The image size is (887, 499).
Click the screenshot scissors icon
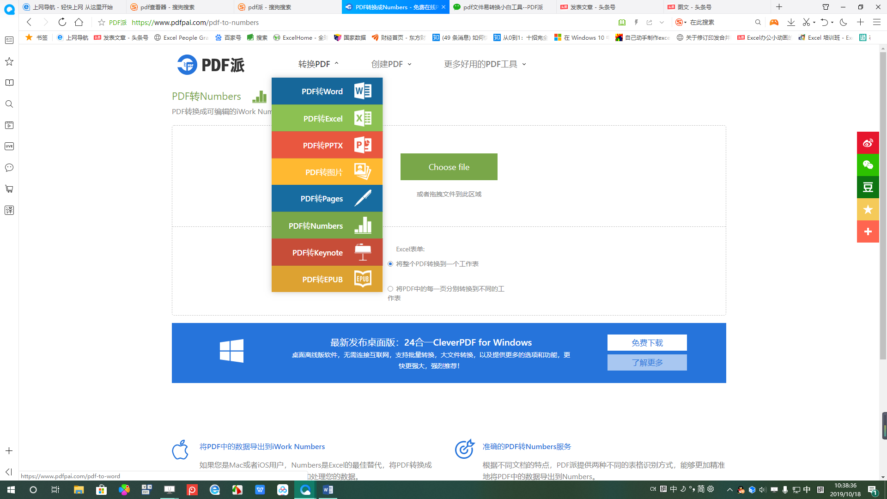click(806, 22)
